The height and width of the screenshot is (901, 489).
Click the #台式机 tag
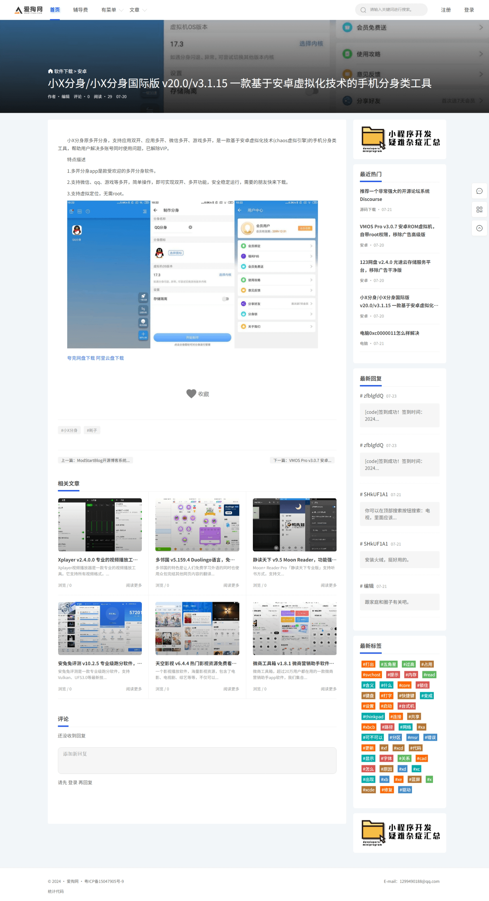(x=406, y=706)
